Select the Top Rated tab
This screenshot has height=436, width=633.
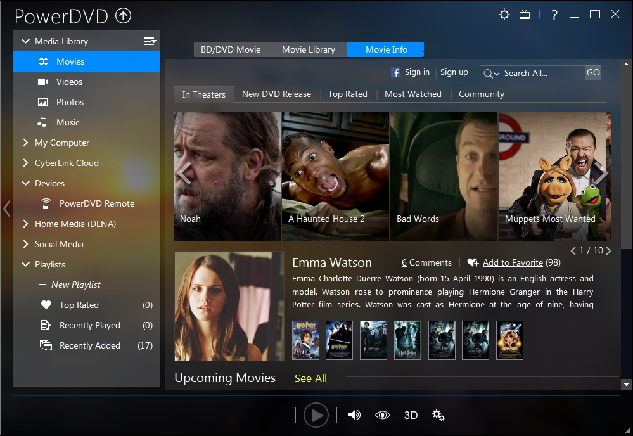pyautogui.click(x=347, y=94)
